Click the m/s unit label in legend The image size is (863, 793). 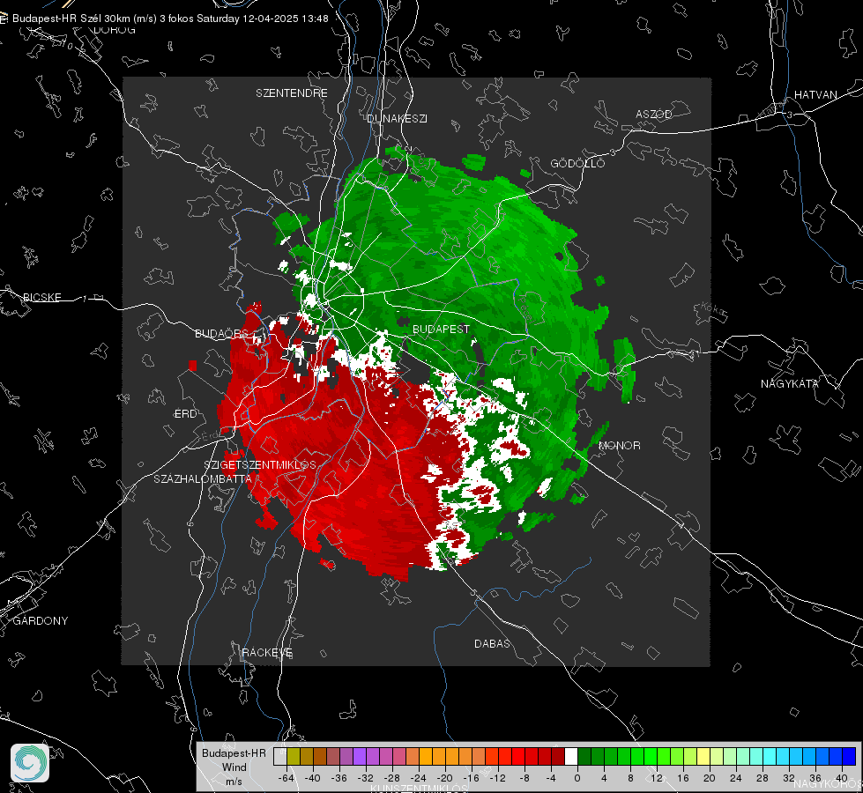[x=234, y=782]
